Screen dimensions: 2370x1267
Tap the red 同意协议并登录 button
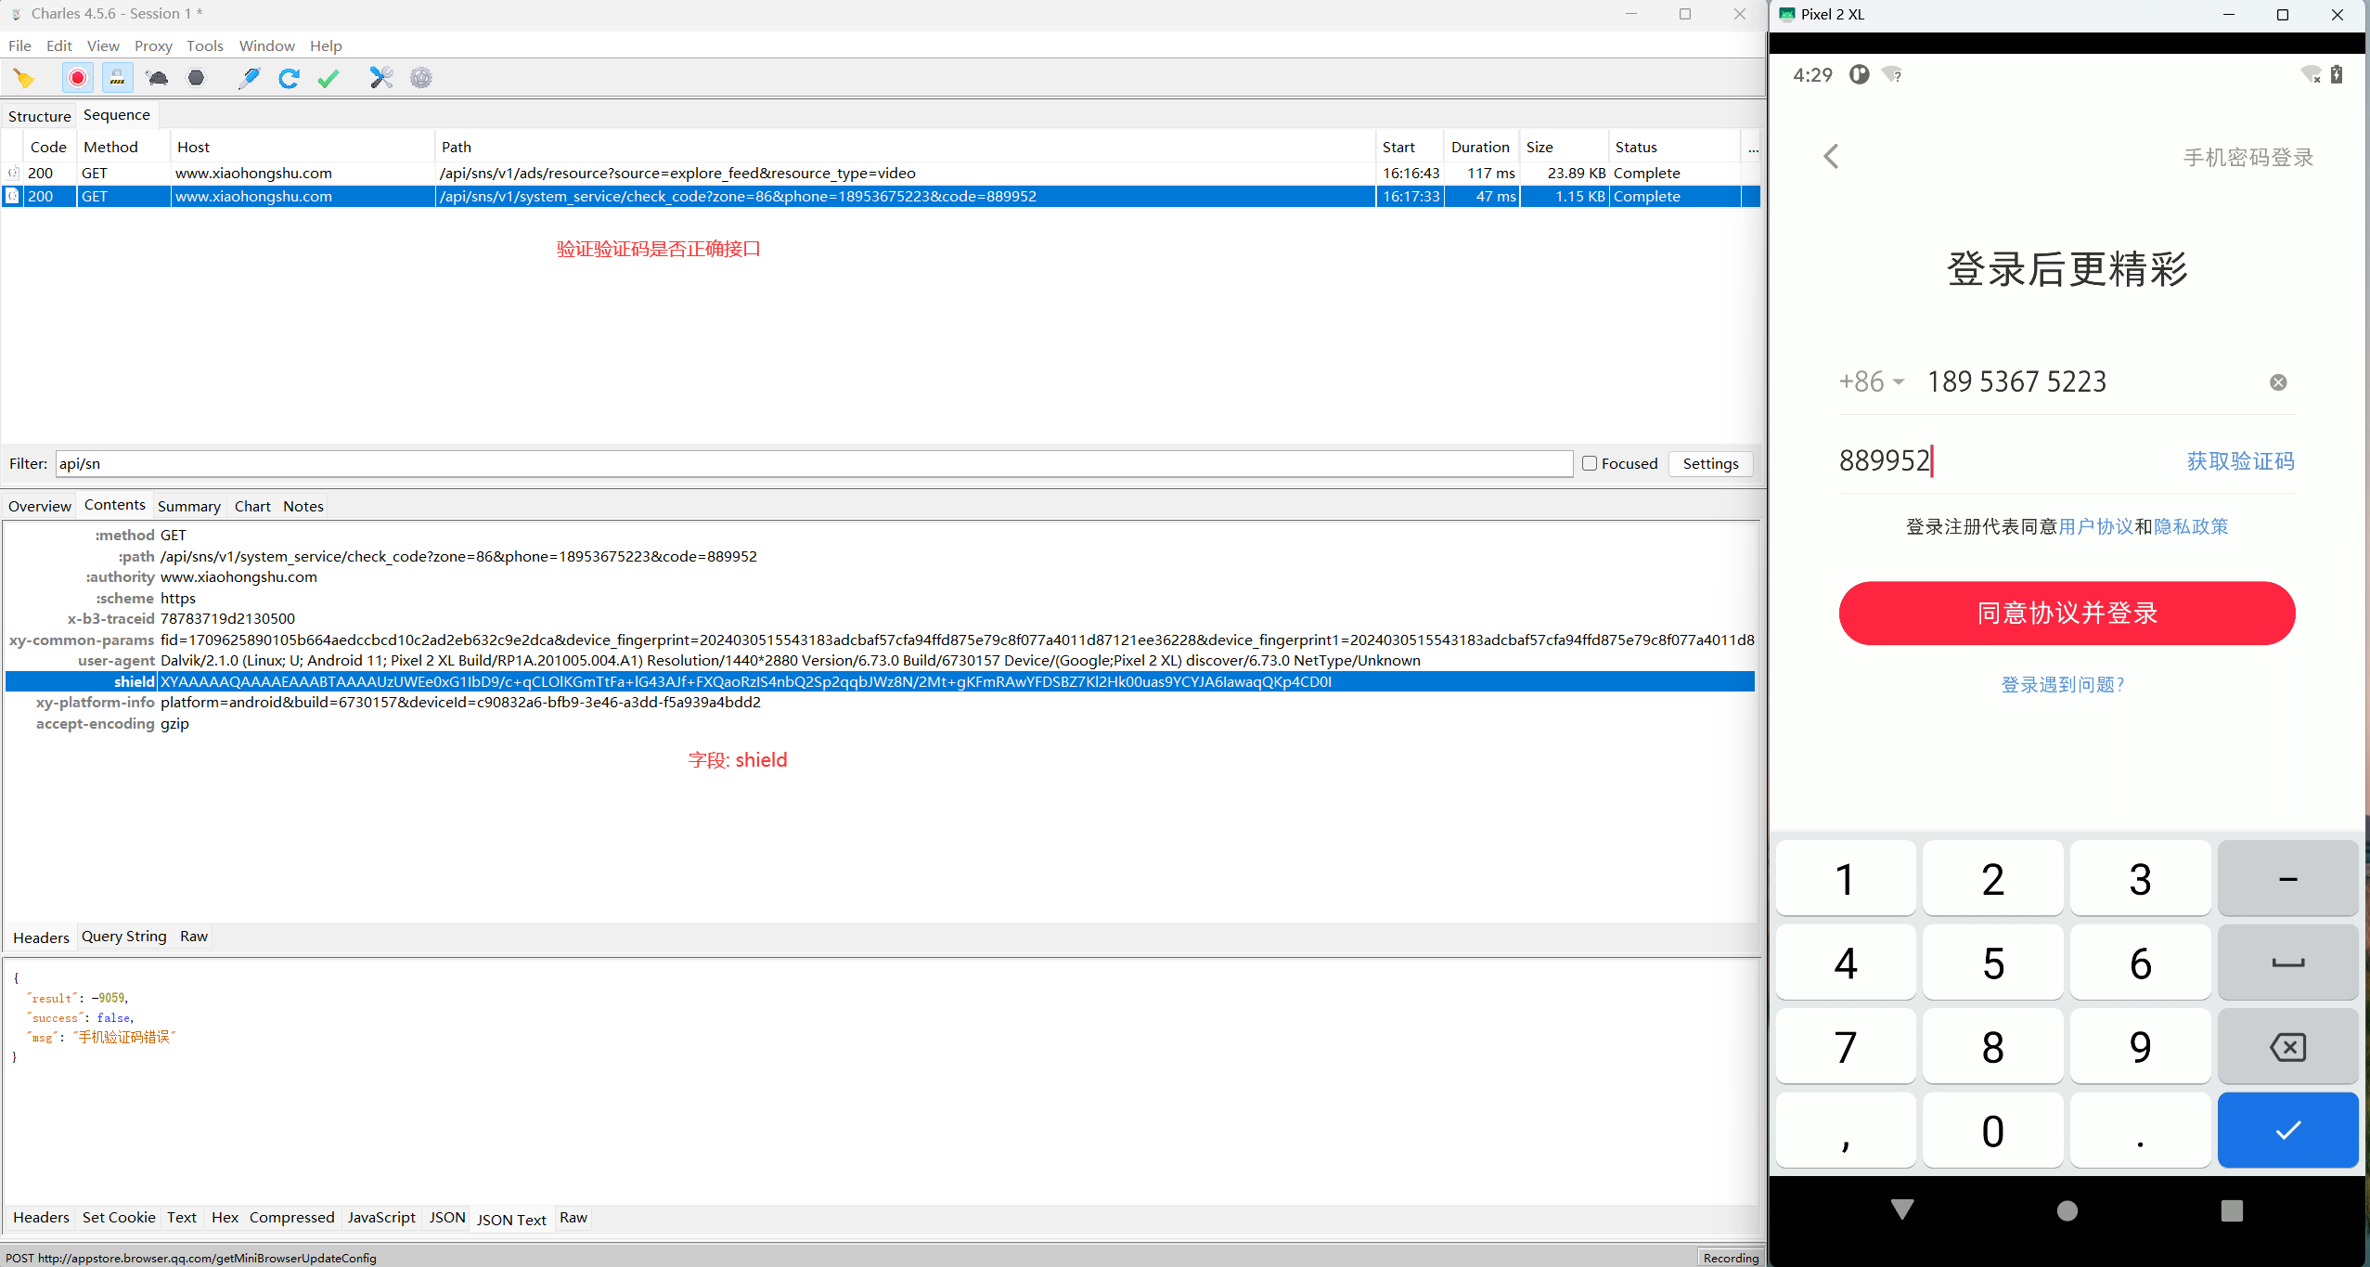tap(2067, 614)
